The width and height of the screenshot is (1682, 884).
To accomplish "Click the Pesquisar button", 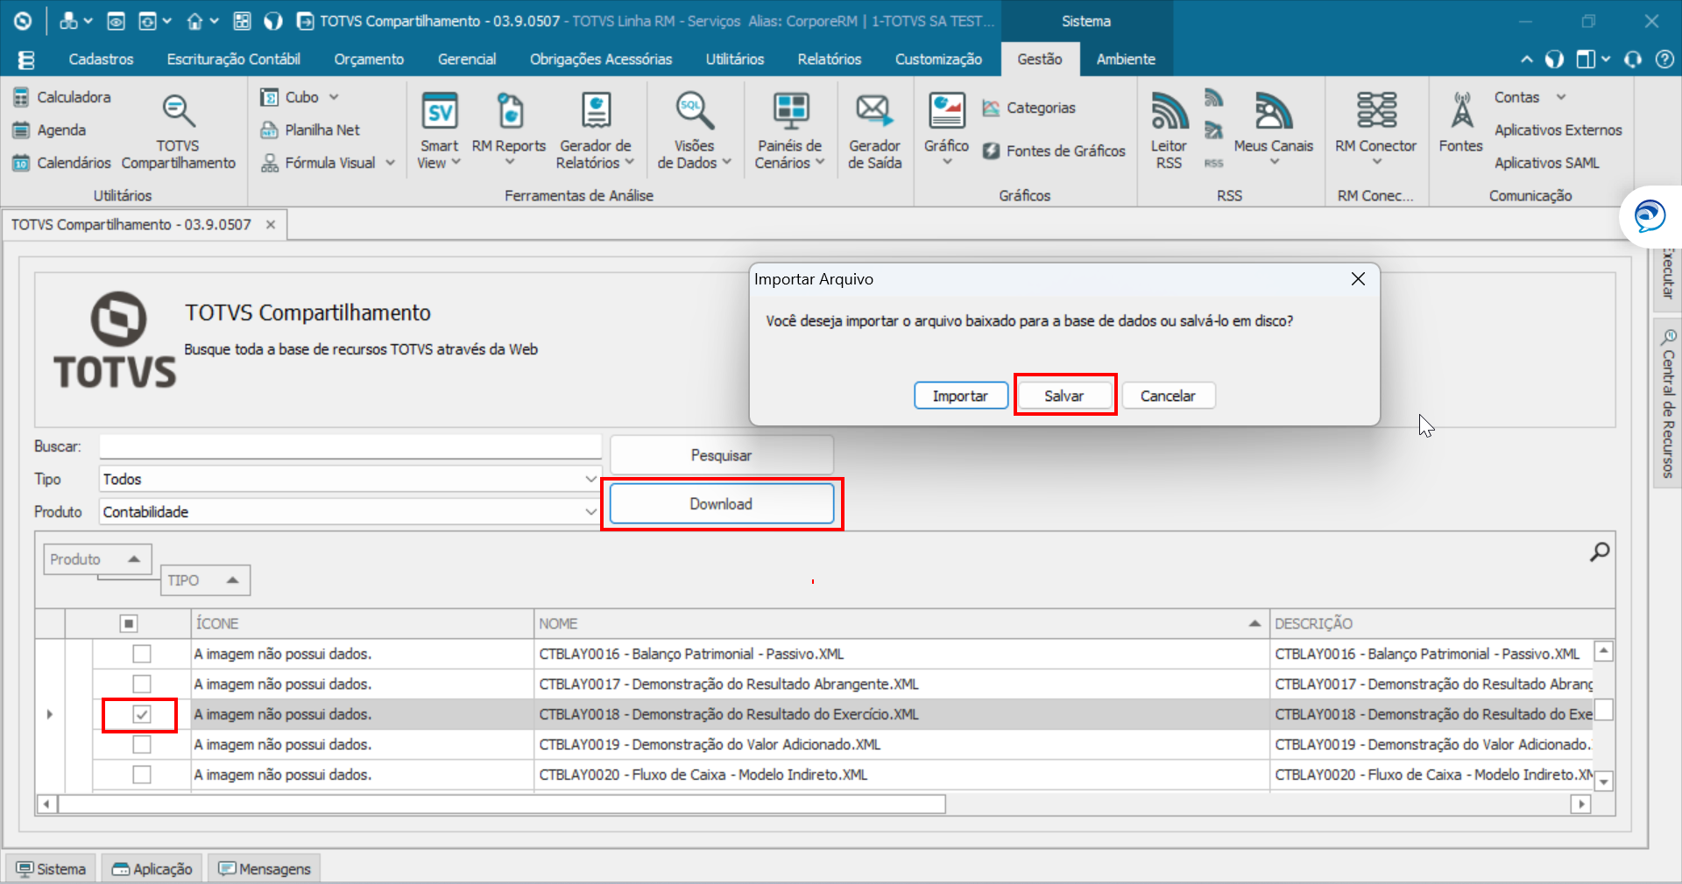I will [x=721, y=455].
